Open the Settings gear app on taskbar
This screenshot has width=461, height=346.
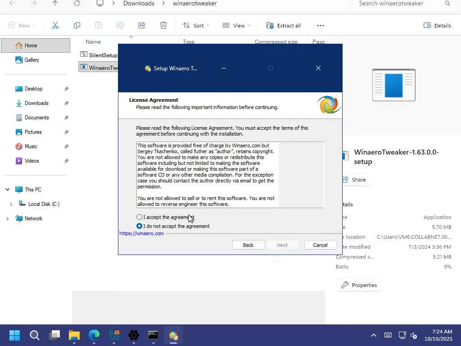133,335
